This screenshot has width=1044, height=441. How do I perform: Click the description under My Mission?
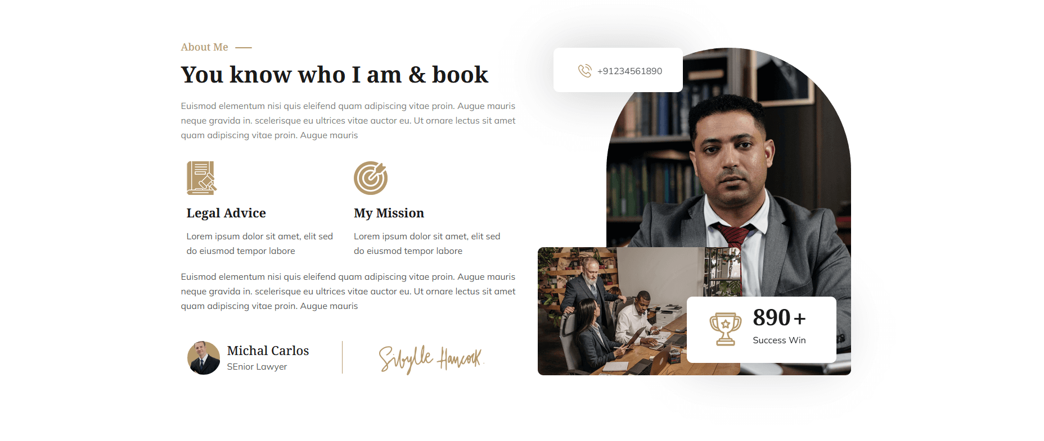[x=427, y=244]
